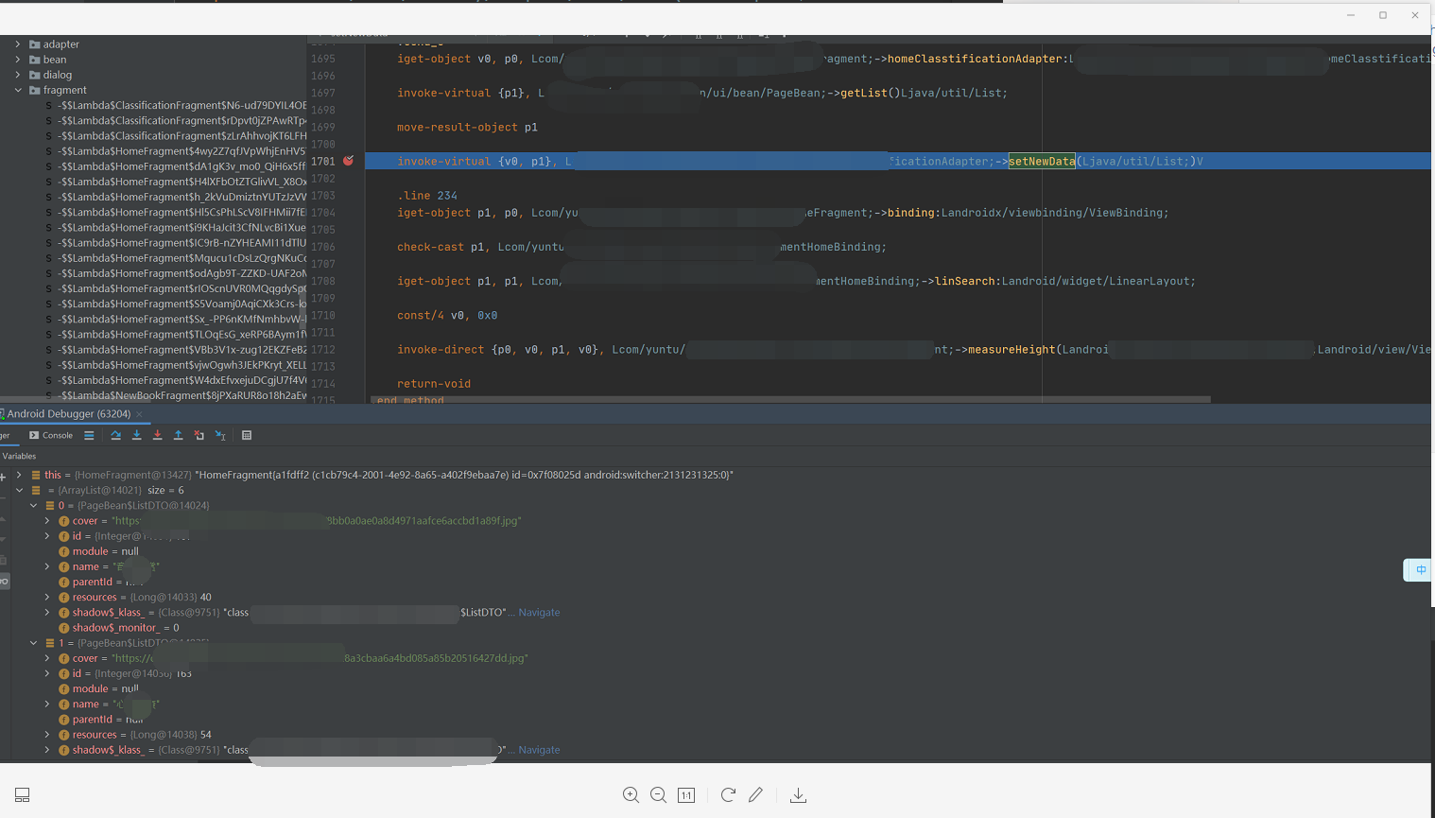Toggle 1:1 actual size view

(686, 795)
